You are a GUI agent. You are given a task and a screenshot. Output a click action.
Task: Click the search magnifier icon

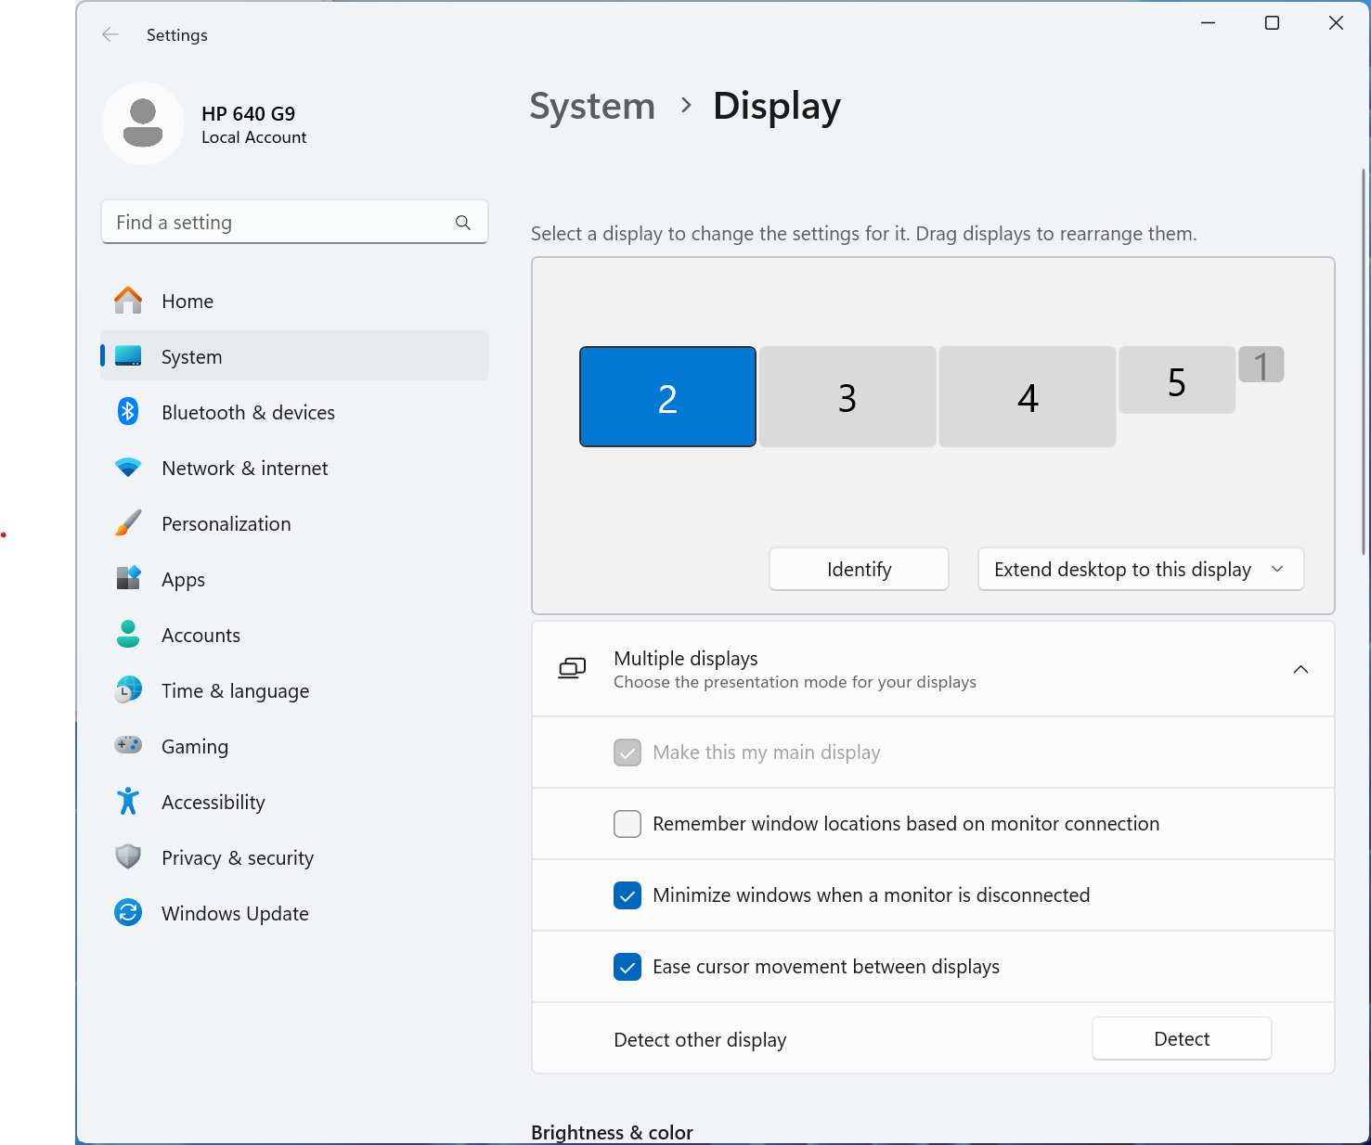[x=463, y=223]
